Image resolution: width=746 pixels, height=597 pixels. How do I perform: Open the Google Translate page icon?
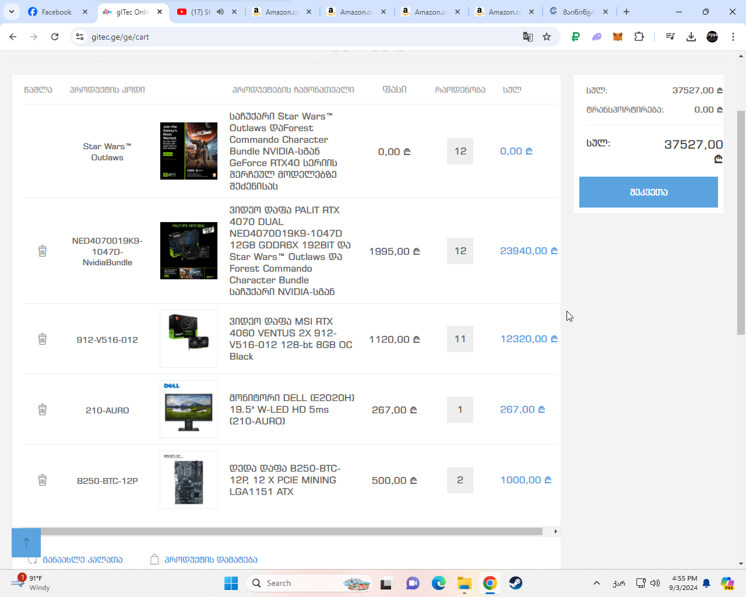(528, 37)
